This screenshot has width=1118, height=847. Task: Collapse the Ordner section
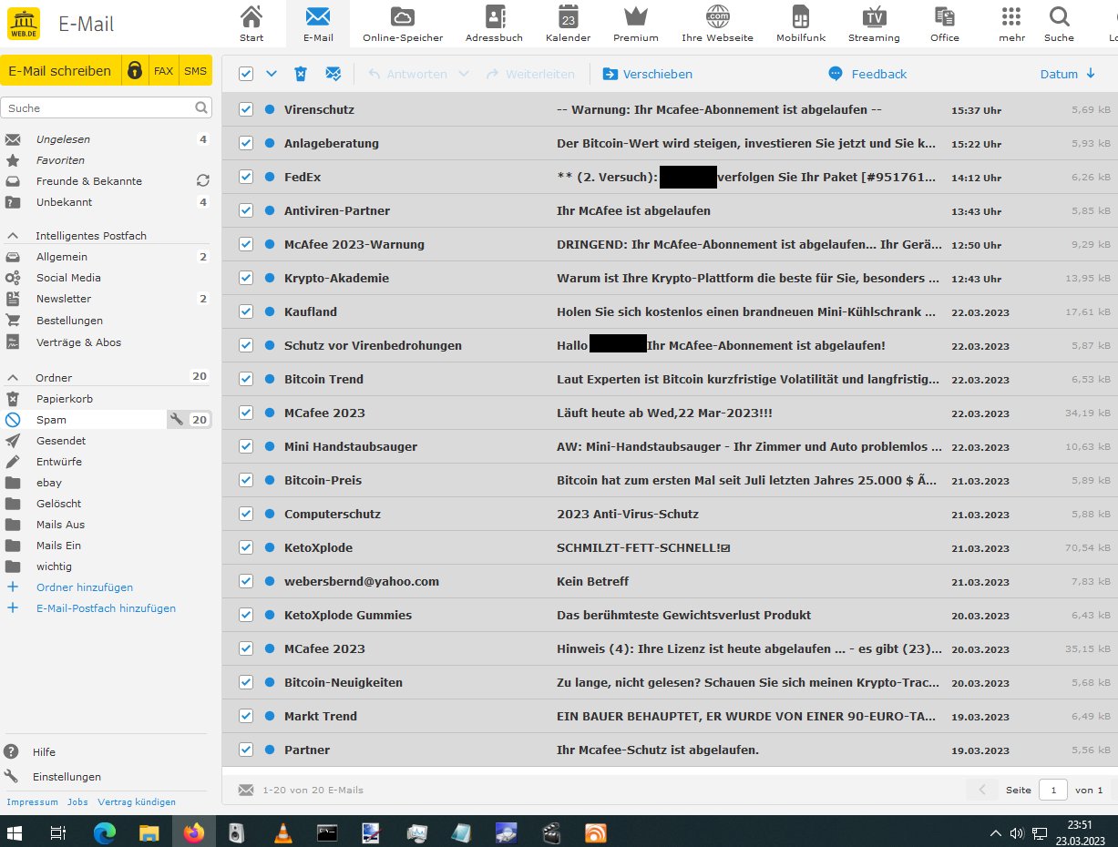click(x=13, y=377)
